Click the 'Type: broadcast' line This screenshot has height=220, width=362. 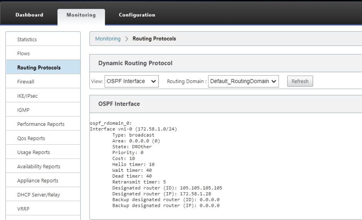click(133, 135)
